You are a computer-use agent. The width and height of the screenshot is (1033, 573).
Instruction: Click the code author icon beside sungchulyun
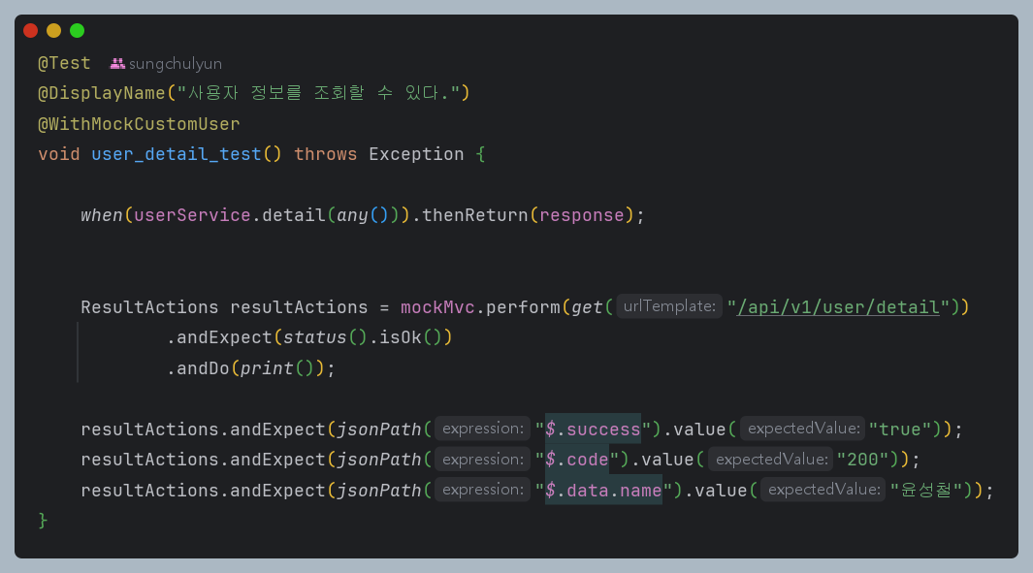[118, 64]
